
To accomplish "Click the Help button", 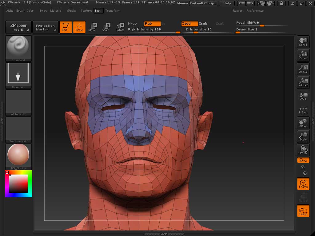I will pos(227,3).
